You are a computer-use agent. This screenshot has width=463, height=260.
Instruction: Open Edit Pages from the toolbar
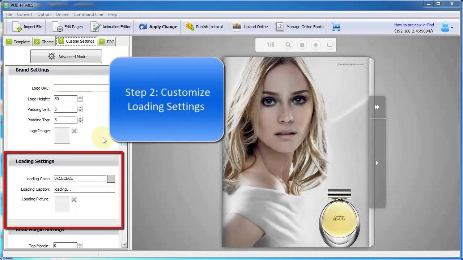[x=68, y=27]
